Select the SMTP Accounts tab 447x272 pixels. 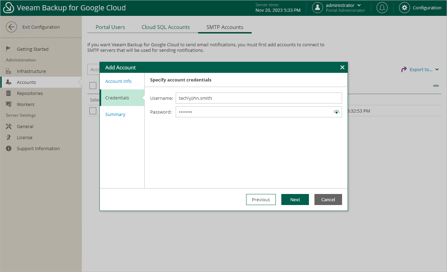[225, 27]
